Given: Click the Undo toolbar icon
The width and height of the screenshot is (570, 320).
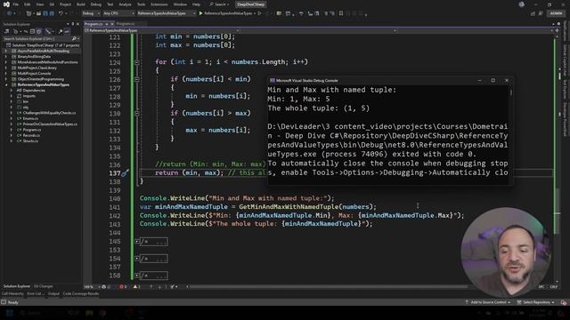Looking at the screenshot, I should point(61,13).
